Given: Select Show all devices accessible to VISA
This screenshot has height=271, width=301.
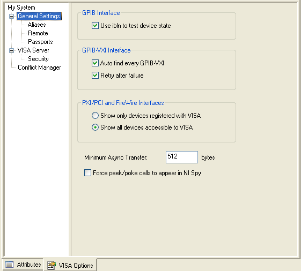Looking at the screenshot, I should click(x=95, y=127).
